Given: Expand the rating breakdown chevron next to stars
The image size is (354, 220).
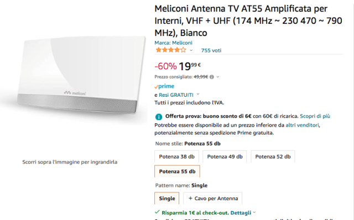Looking at the screenshot, I should click(191, 50).
